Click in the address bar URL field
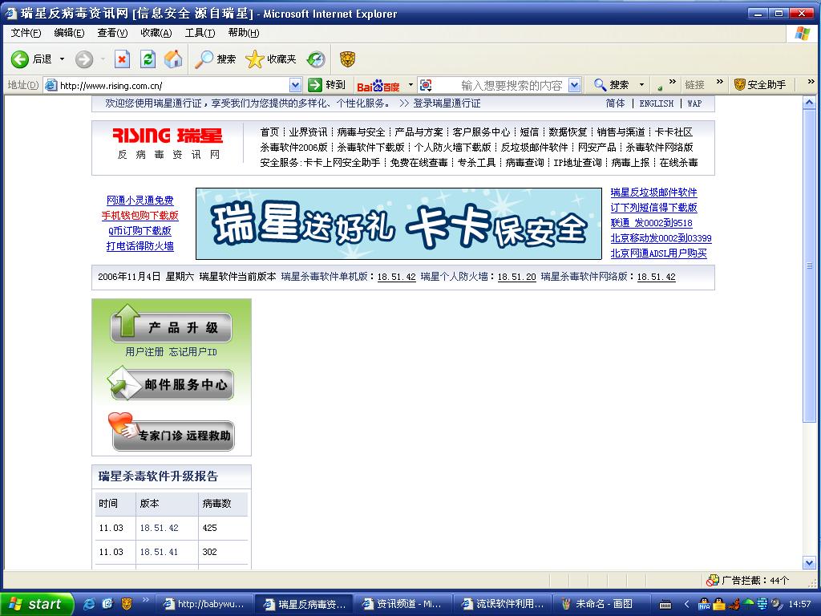Image resolution: width=821 pixels, height=616 pixels. tap(173, 85)
